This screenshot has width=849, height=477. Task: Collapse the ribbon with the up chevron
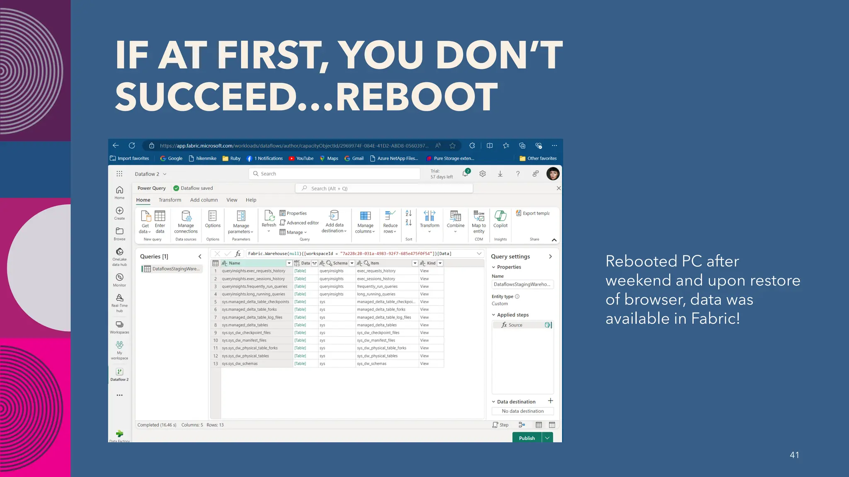(x=554, y=240)
